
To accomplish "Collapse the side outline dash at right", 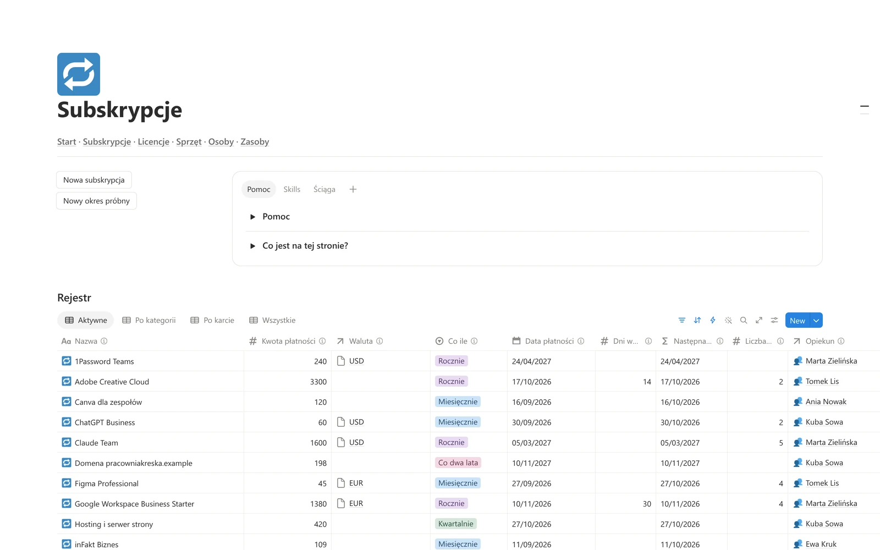I will pos(865,106).
